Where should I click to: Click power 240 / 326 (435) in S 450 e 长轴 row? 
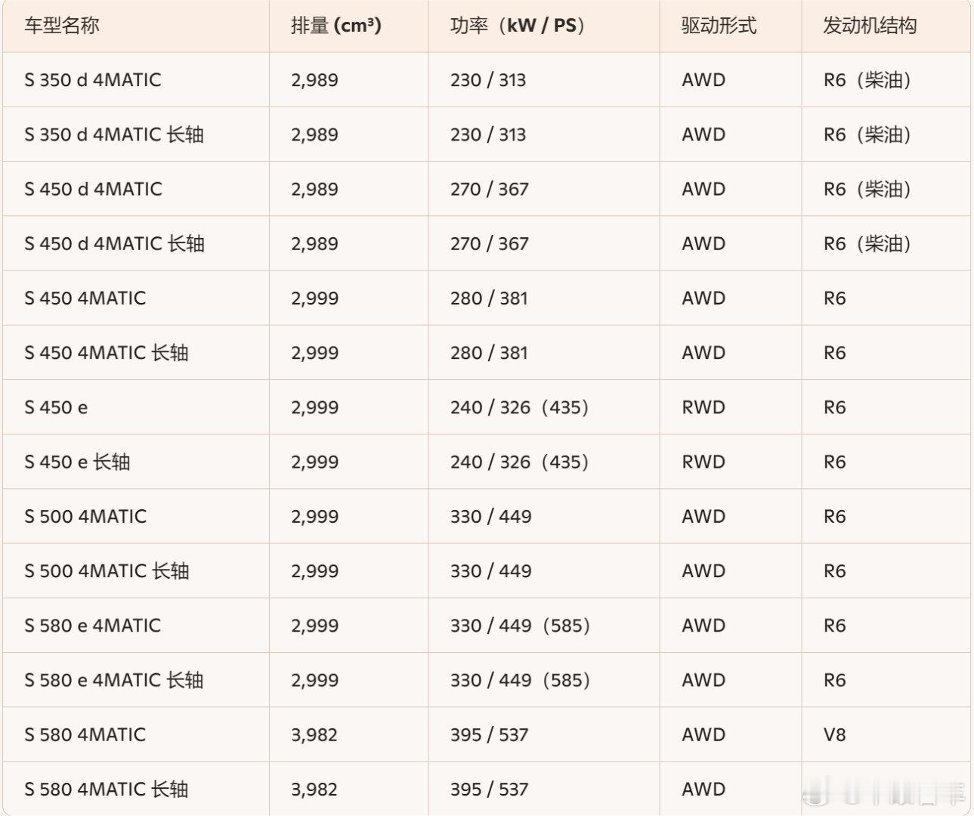[x=520, y=462]
